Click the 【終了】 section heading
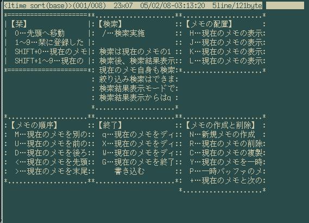Viewport: 309px width, 223px height. [110, 126]
